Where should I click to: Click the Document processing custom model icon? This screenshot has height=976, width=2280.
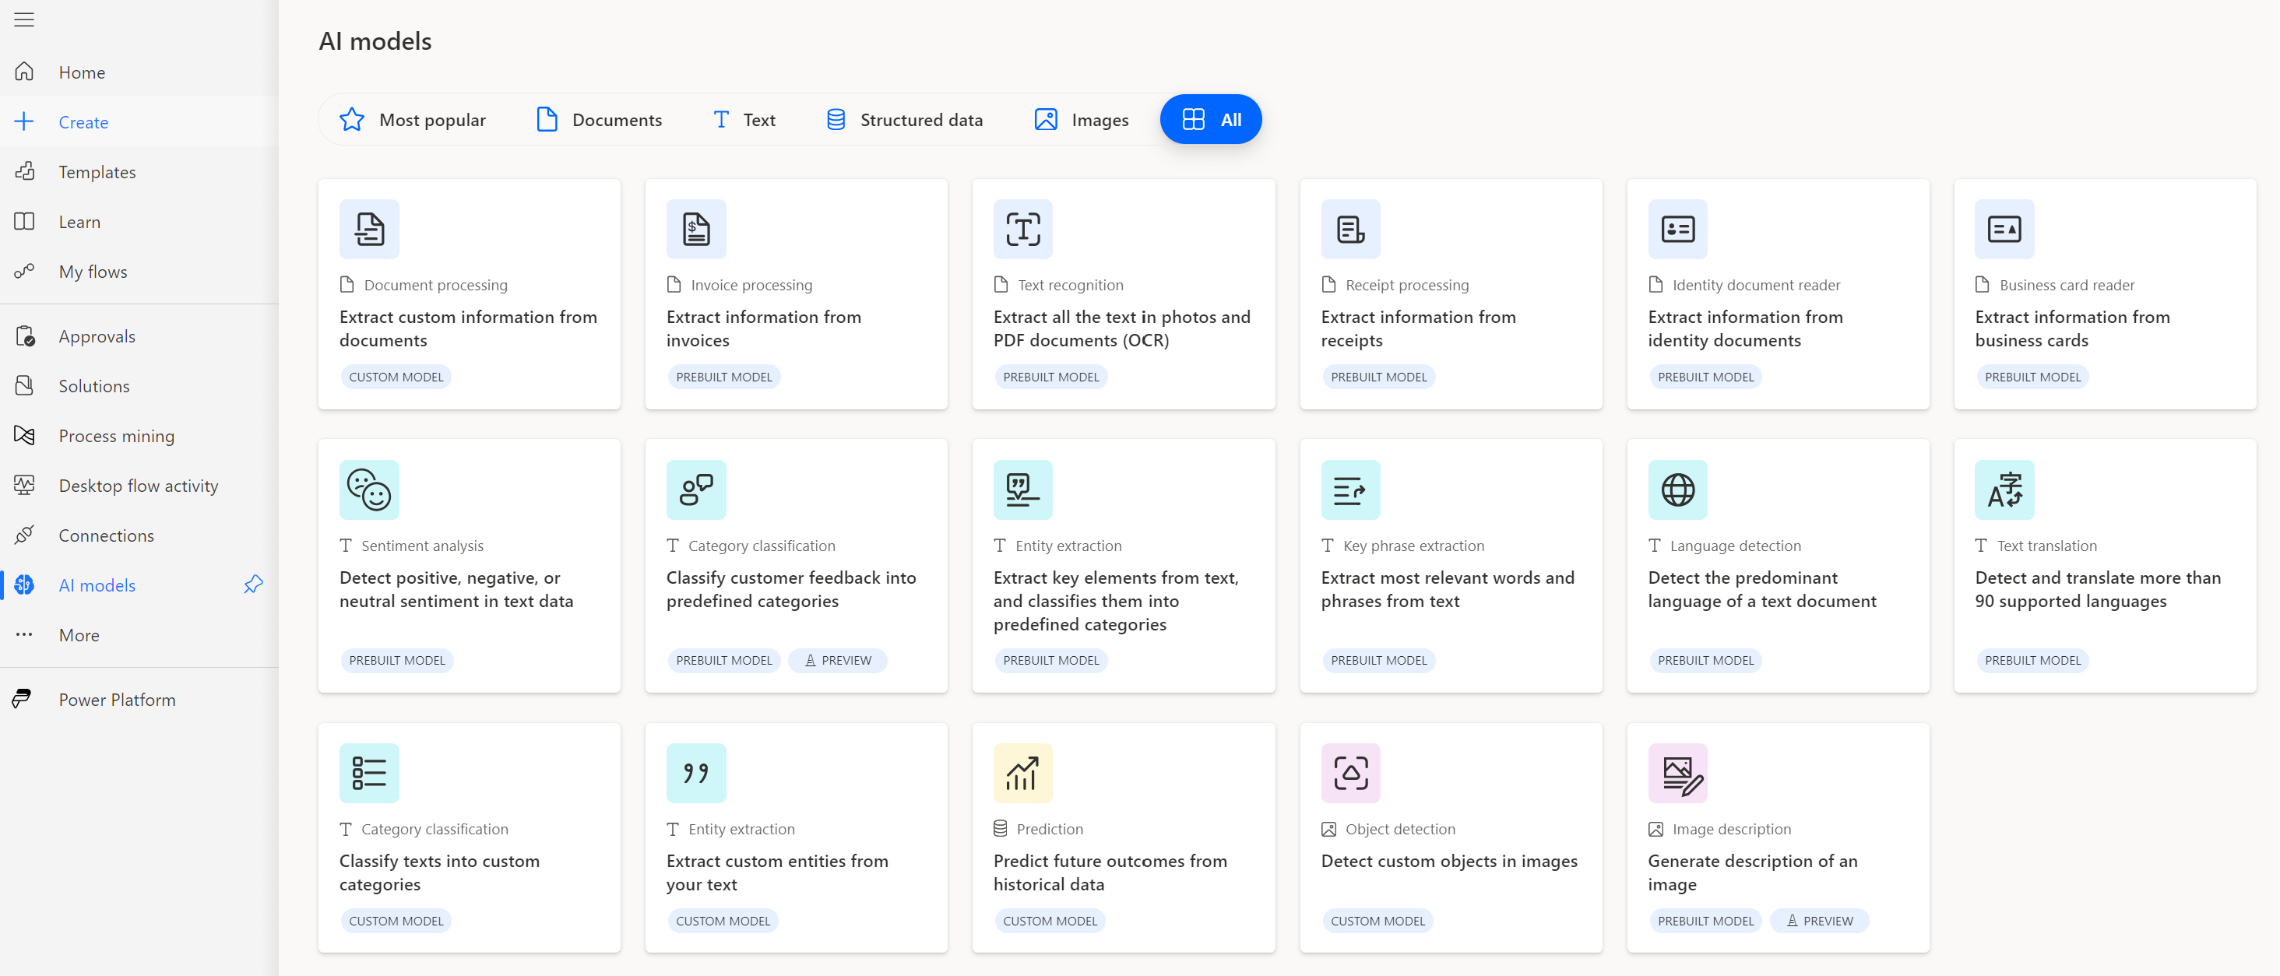368,228
